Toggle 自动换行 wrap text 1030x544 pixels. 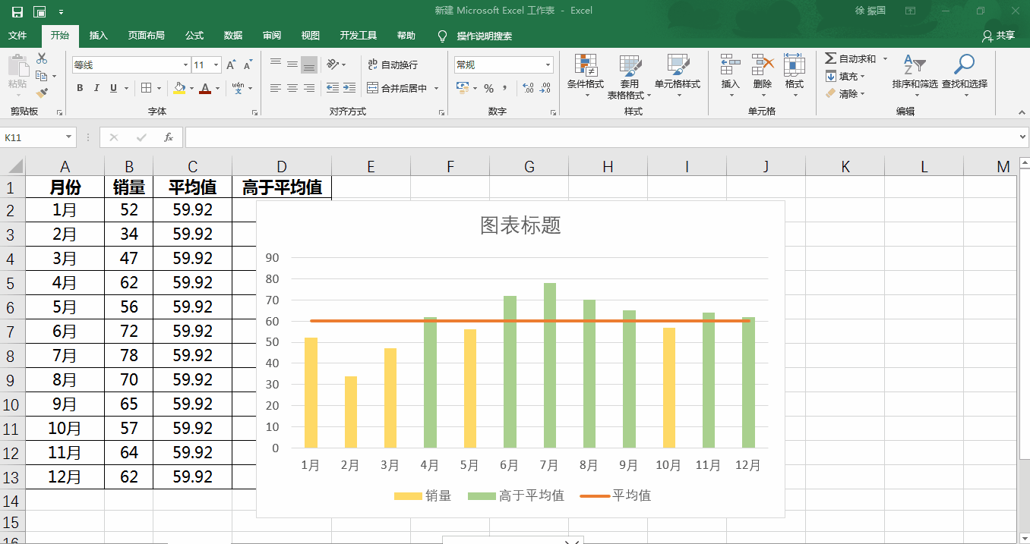tap(392, 64)
